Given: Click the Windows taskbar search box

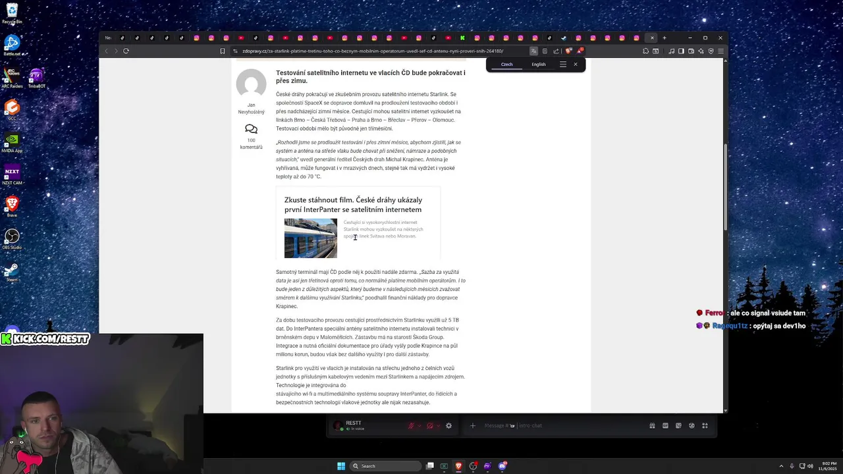Looking at the screenshot, I should [385, 466].
